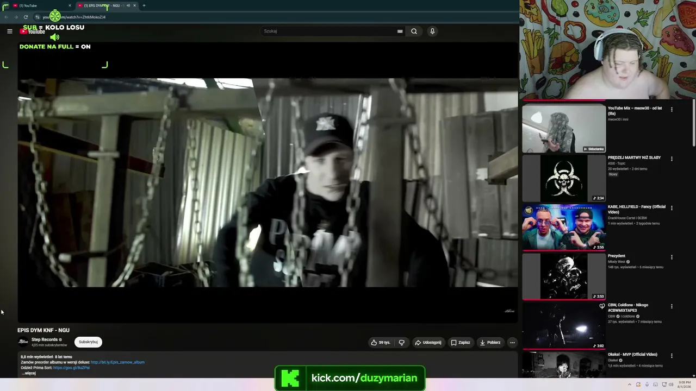Open the KABE, HELLFIELD Fancy thumbnail
The width and height of the screenshot is (696, 391).
[564, 228]
